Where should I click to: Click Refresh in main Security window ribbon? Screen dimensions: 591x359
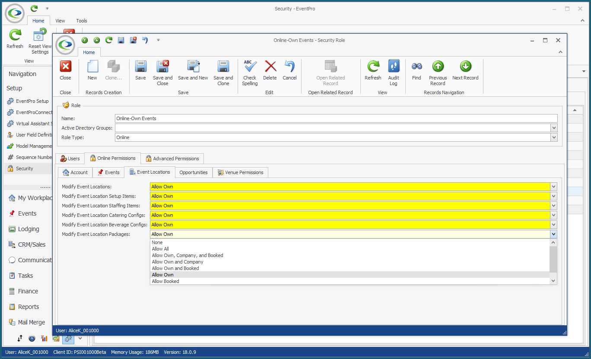15,39
